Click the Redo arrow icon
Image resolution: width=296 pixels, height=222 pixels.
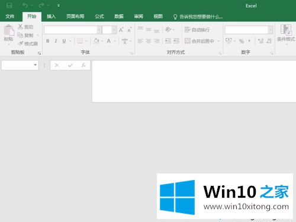point(41,5)
